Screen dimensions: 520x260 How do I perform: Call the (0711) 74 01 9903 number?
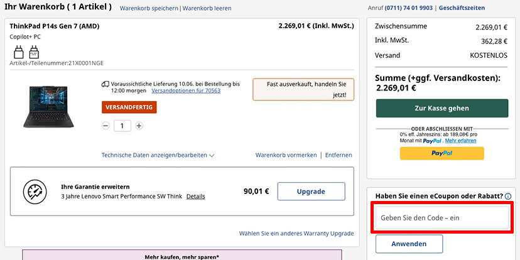(409, 8)
